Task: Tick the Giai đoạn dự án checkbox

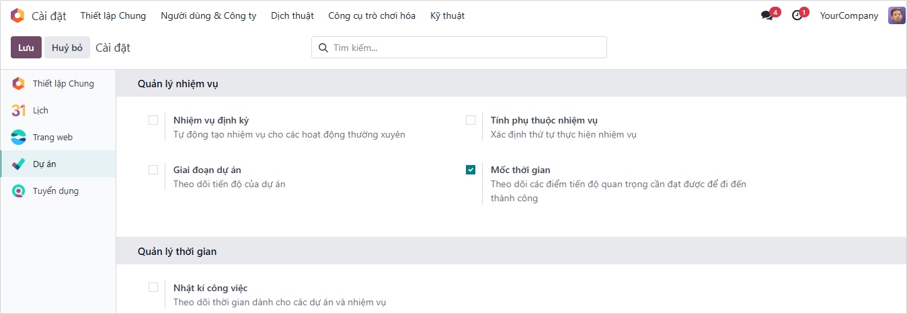Action: tap(153, 170)
